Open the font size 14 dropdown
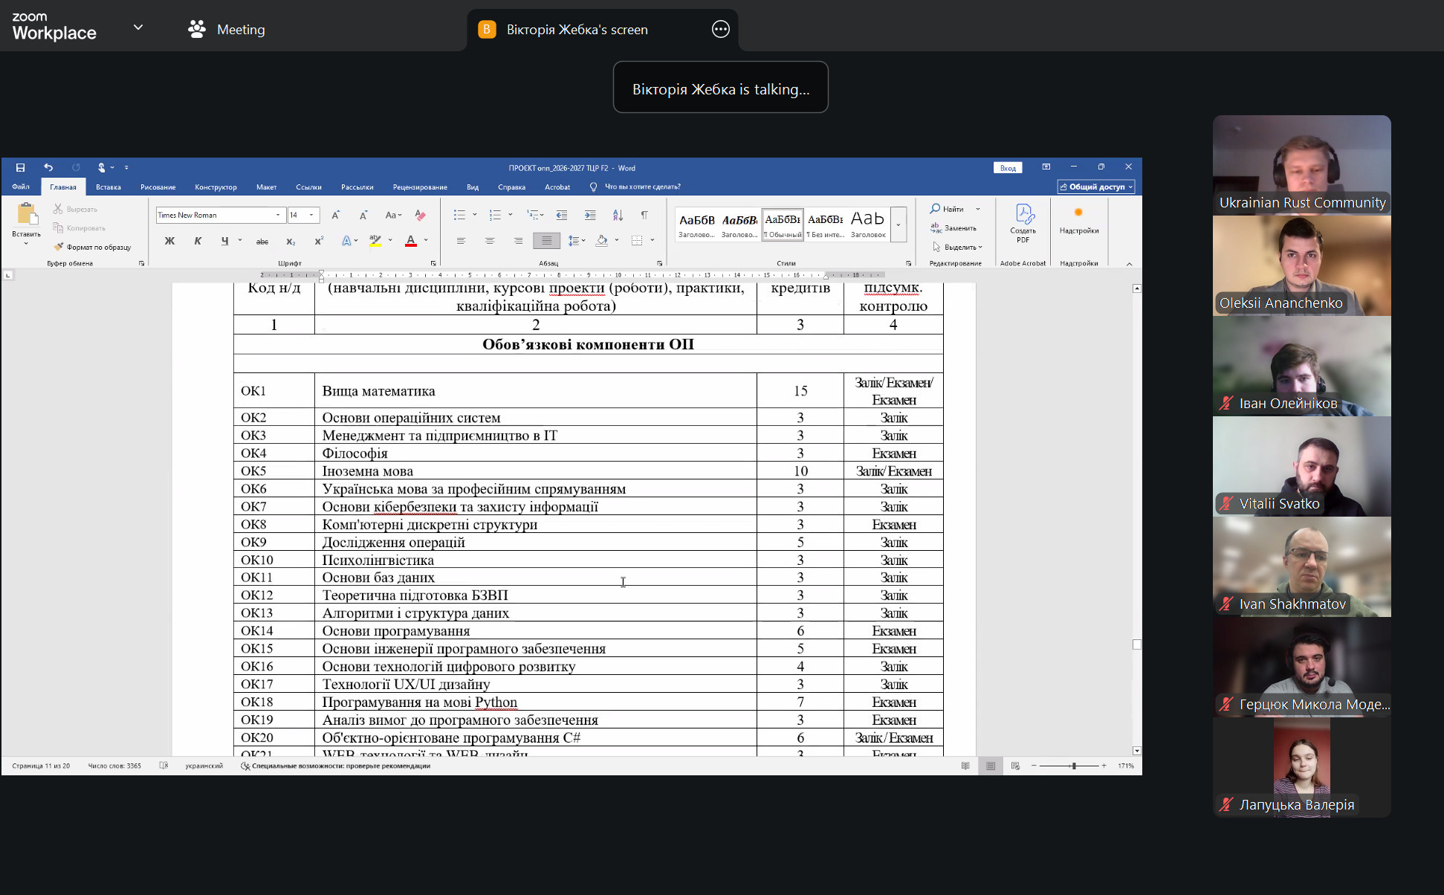 pyautogui.click(x=311, y=215)
